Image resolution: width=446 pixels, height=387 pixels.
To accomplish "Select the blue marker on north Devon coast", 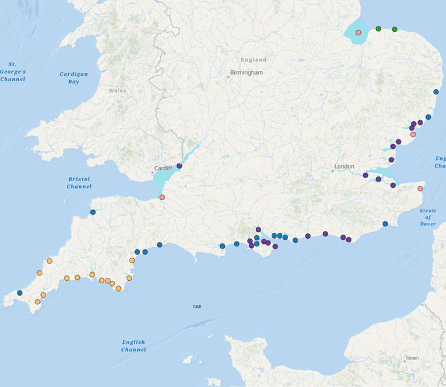I will click(93, 212).
